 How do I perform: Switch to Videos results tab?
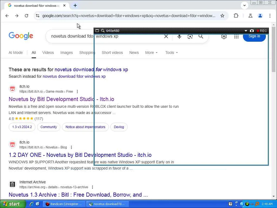[x=48, y=53]
